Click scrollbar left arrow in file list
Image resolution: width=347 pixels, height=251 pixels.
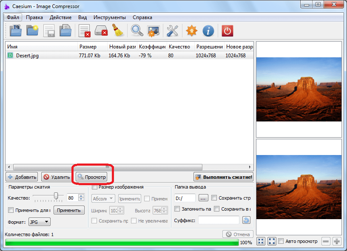(9, 167)
